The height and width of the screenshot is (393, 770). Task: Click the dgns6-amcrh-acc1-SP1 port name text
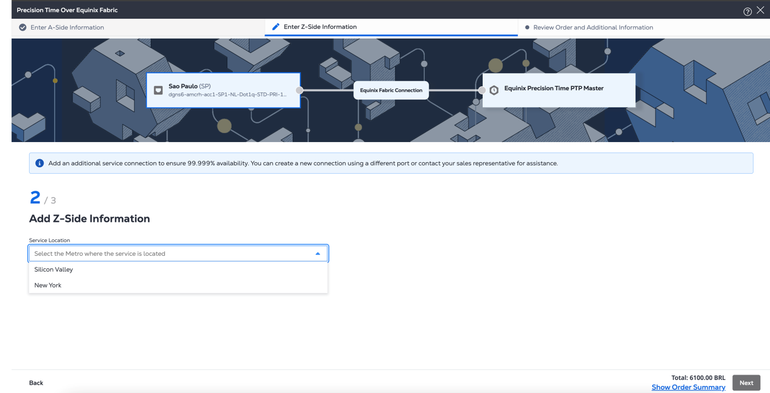click(x=228, y=95)
